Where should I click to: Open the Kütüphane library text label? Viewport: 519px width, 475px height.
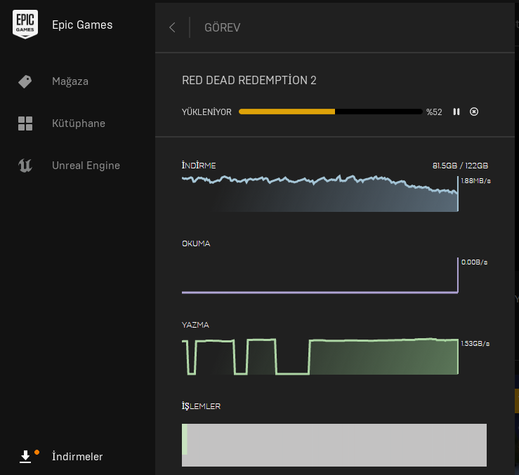coord(79,123)
